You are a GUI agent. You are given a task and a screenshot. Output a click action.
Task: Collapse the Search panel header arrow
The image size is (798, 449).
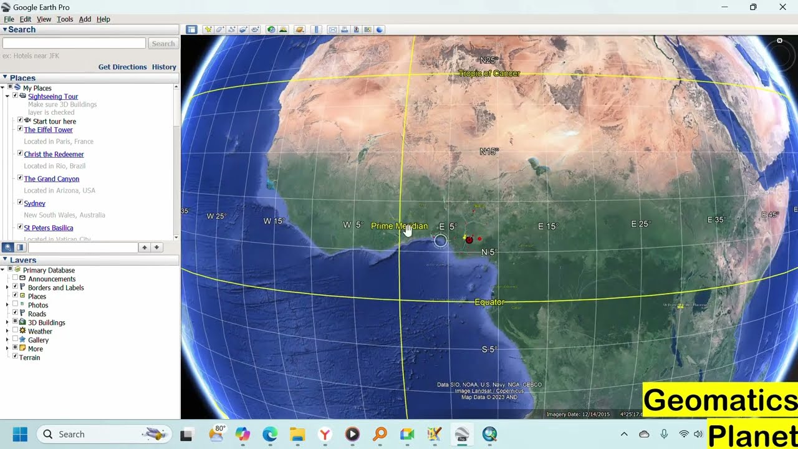coord(4,29)
